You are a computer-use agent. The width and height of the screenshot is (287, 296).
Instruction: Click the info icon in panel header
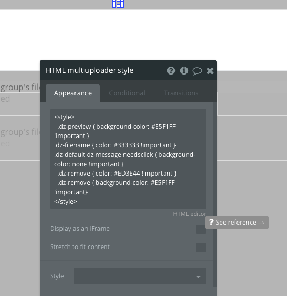click(x=184, y=71)
